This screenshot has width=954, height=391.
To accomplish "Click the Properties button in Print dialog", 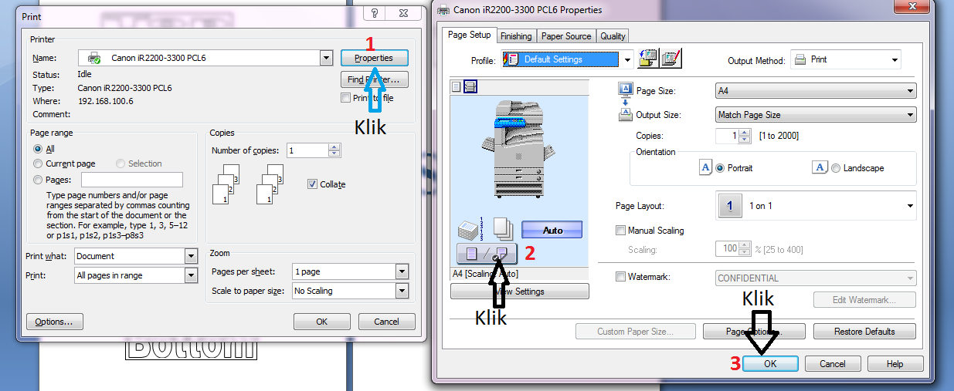I will (374, 58).
